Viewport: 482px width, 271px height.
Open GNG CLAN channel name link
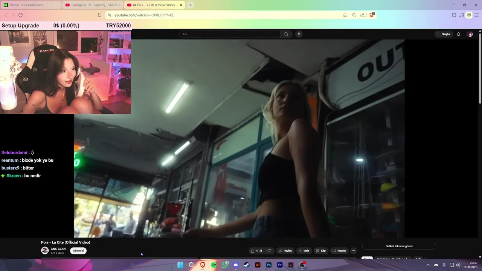pyautogui.click(x=58, y=249)
